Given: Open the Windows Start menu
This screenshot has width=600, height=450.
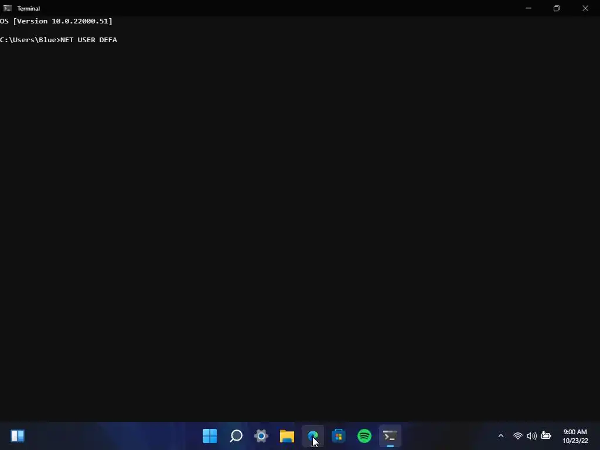Looking at the screenshot, I should (x=210, y=436).
